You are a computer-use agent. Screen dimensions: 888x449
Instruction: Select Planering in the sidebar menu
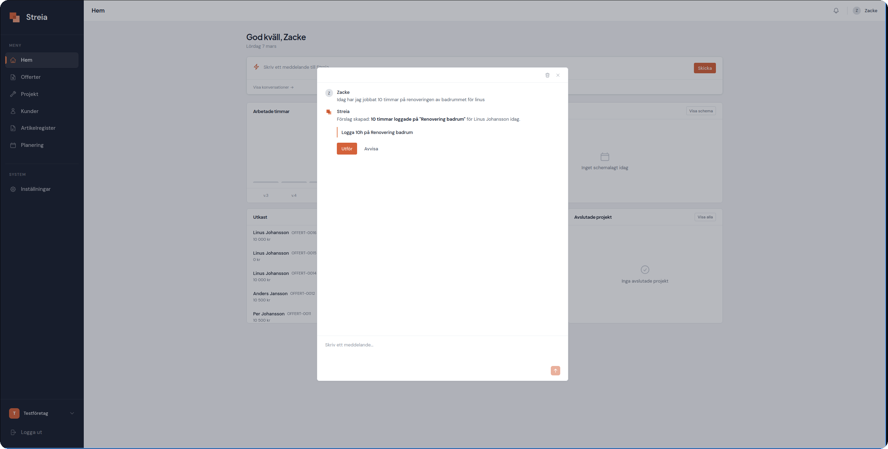tap(32, 145)
